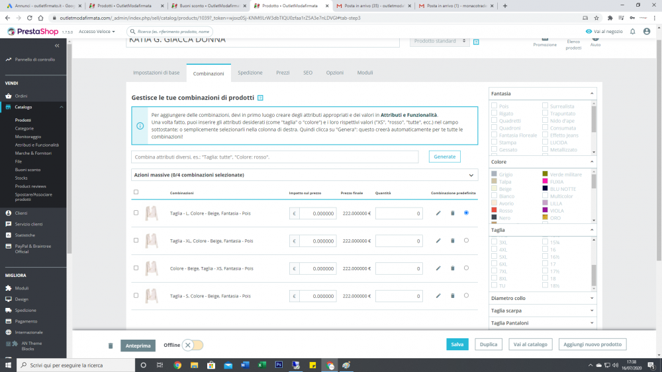The image size is (662, 372).
Task: Click the Generate combinations button
Action: click(445, 157)
